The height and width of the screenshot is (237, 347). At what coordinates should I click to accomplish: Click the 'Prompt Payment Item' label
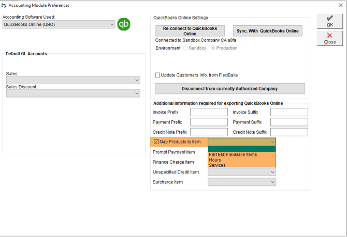coord(173,152)
